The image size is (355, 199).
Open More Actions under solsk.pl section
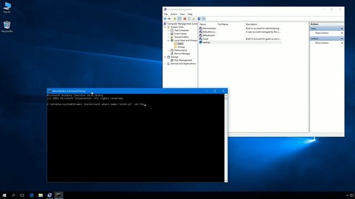[327, 43]
